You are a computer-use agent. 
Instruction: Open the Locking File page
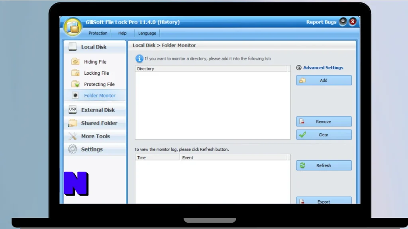96,73
